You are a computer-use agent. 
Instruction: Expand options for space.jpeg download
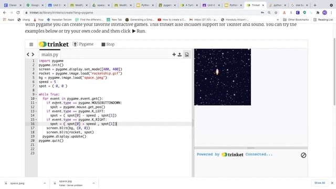pos(45,183)
